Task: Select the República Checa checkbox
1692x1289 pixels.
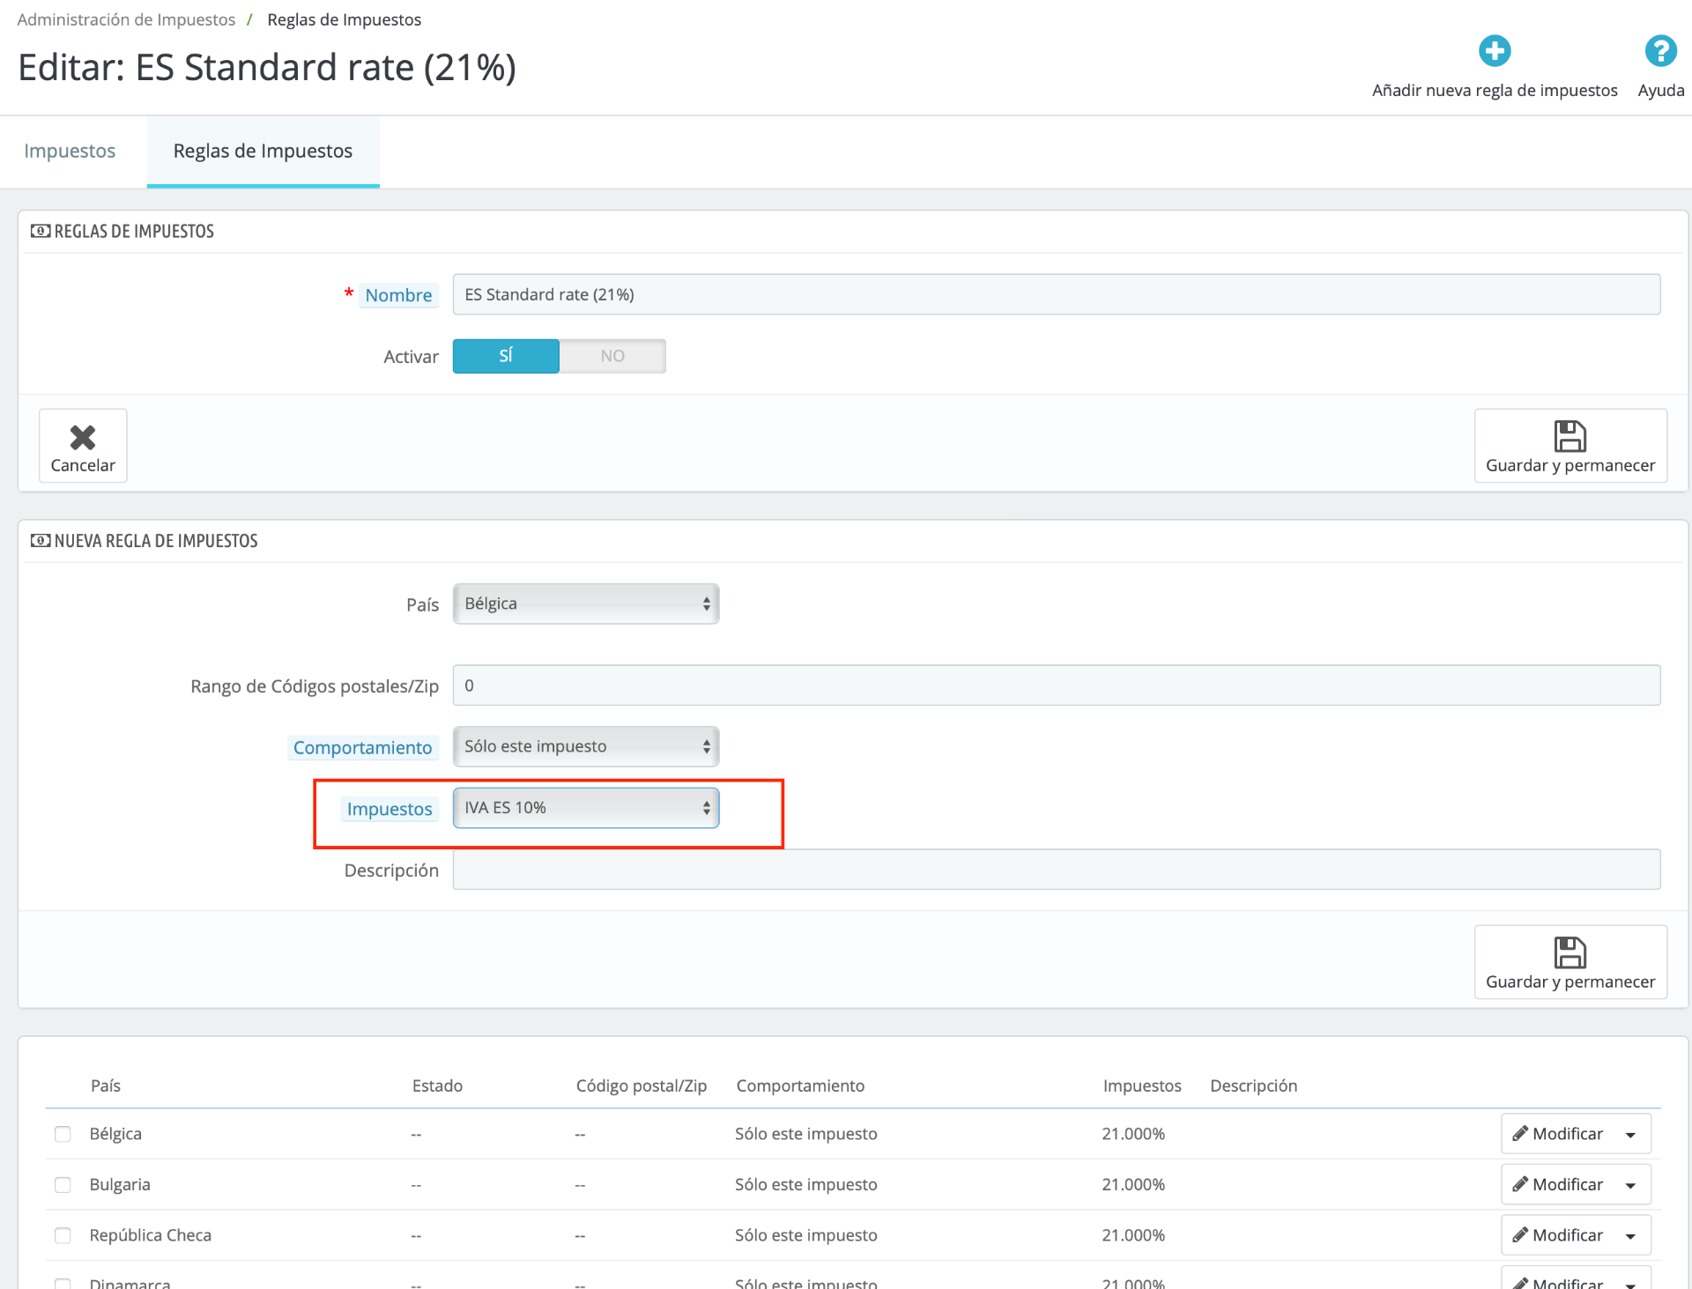Action: tap(63, 1235)
